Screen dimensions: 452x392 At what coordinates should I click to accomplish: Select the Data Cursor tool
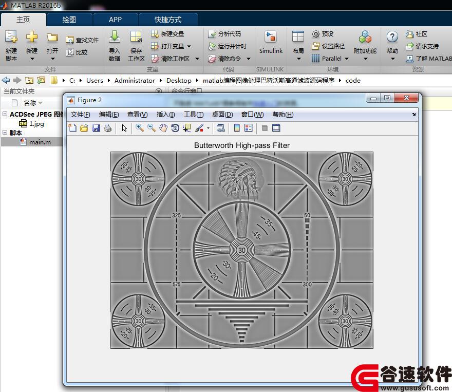pos(187,128)
